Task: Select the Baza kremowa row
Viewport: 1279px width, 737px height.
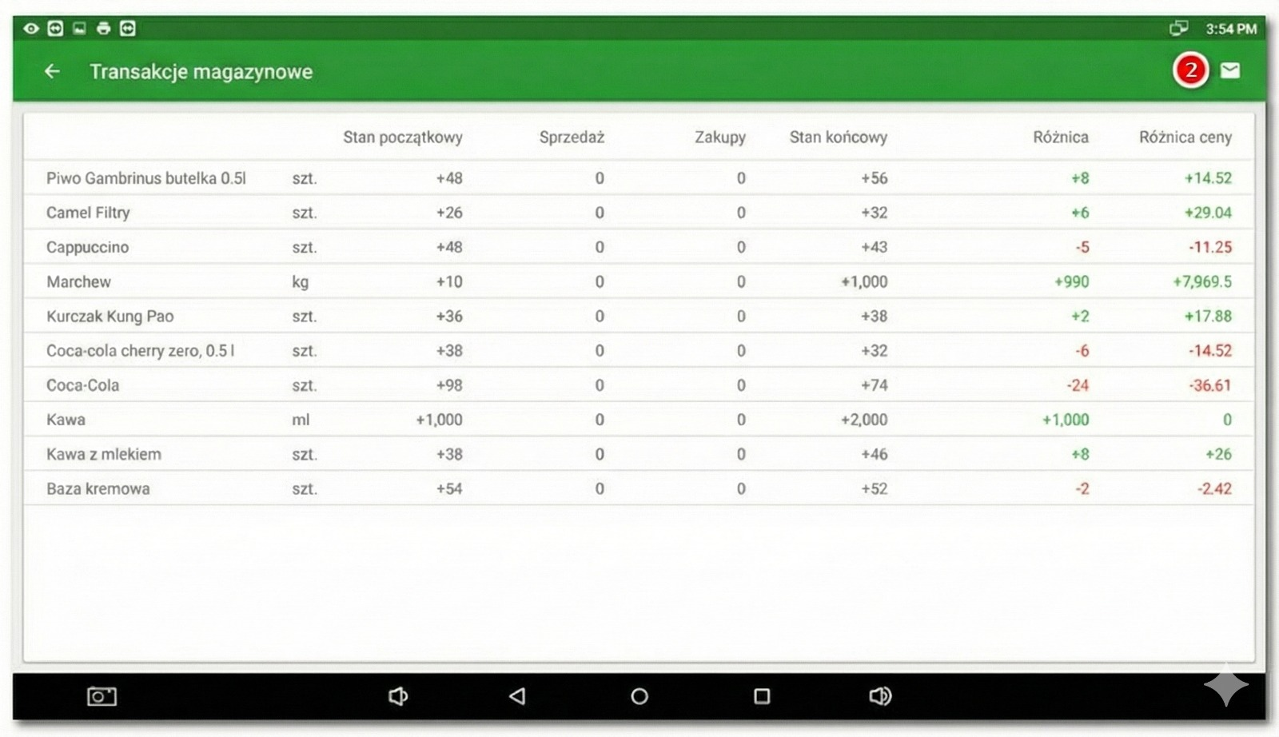Action: [x=98, y=488]
